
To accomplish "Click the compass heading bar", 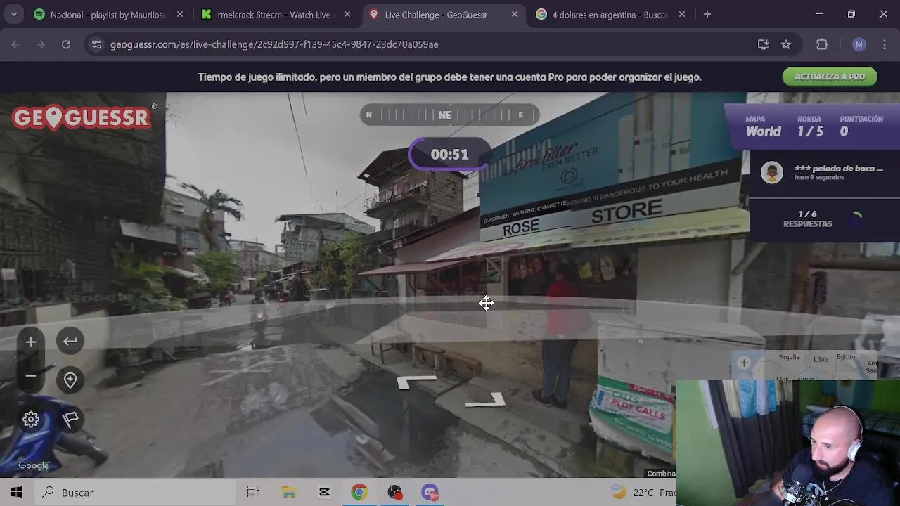I will point(449,115).
